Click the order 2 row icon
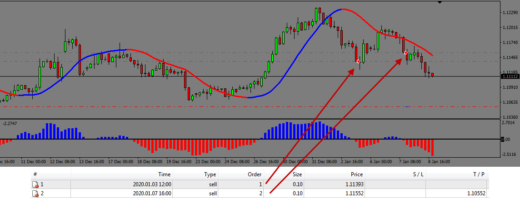Viewport: 520px width, 198px height. (x=35, y=193)
